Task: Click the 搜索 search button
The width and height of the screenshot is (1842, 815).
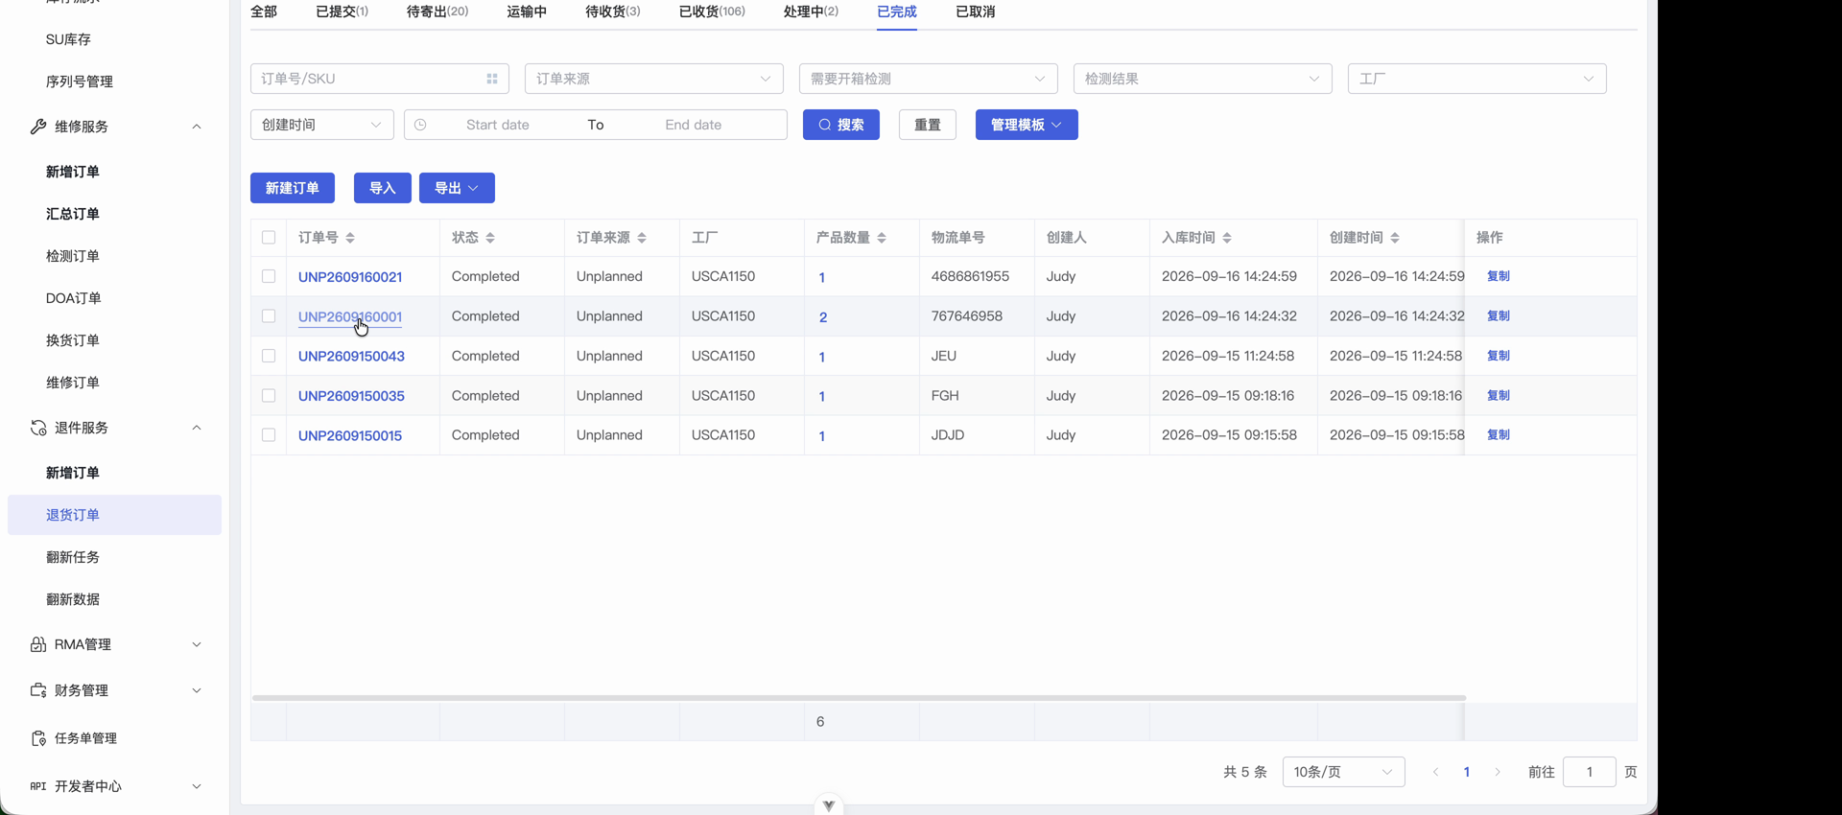Action: point(841,125)
